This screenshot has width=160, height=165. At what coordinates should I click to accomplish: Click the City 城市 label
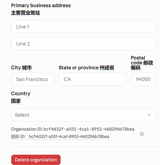click(21, 68)
